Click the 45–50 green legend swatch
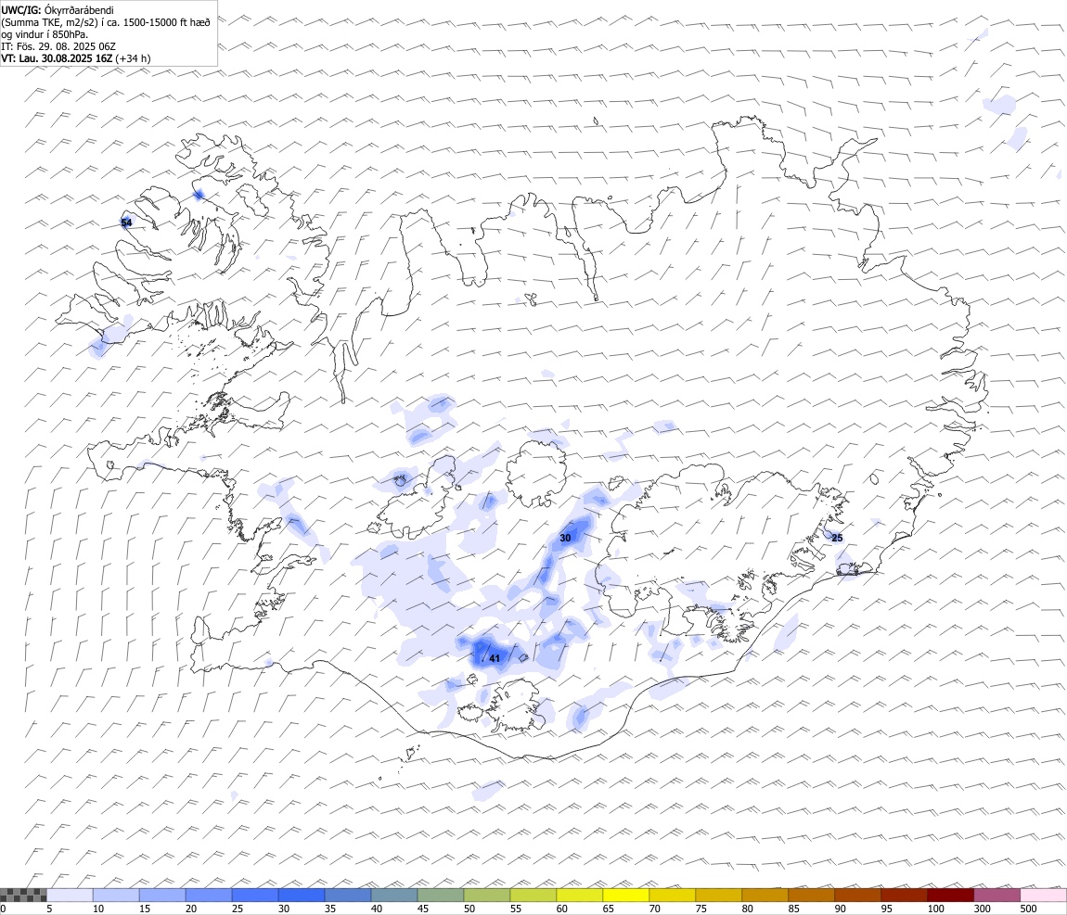 click(x=441, y=895)
